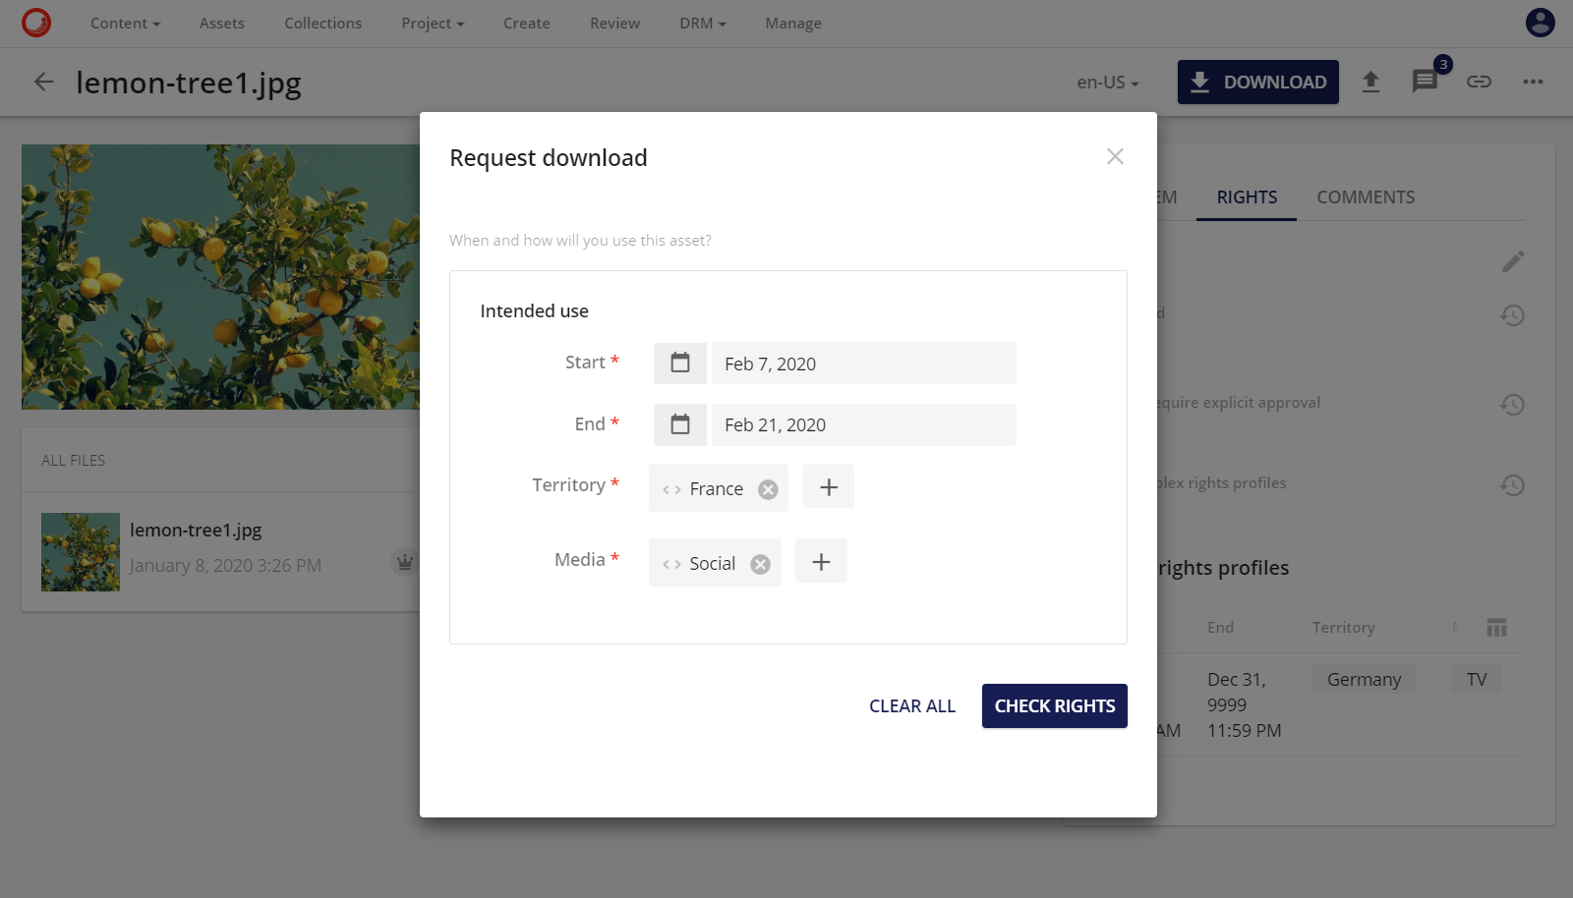The width and height of the screenshot is (1573, 898).
Task: Clear all intended use fields
Action: (x=911, y=705)
